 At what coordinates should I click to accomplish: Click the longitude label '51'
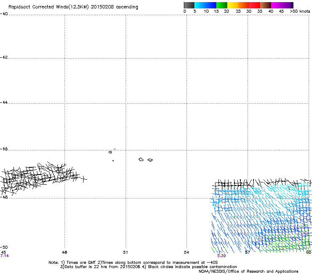tap(125, 253)
